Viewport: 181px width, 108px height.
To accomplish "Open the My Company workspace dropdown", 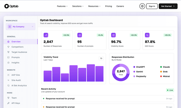I will 21,27.
